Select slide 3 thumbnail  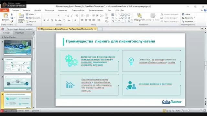[x=17, y=83]
